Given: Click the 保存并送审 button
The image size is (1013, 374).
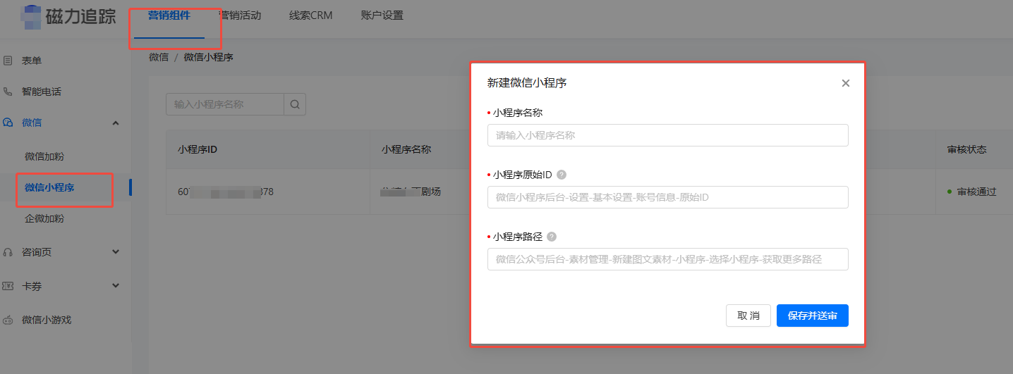Looking at the screenshot, I should (x=813, y=316).
